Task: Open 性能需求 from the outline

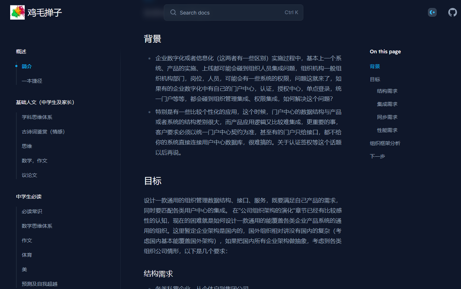Action: click(x=387, y=130)
